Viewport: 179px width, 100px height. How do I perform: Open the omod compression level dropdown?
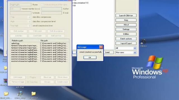[20, 26]
